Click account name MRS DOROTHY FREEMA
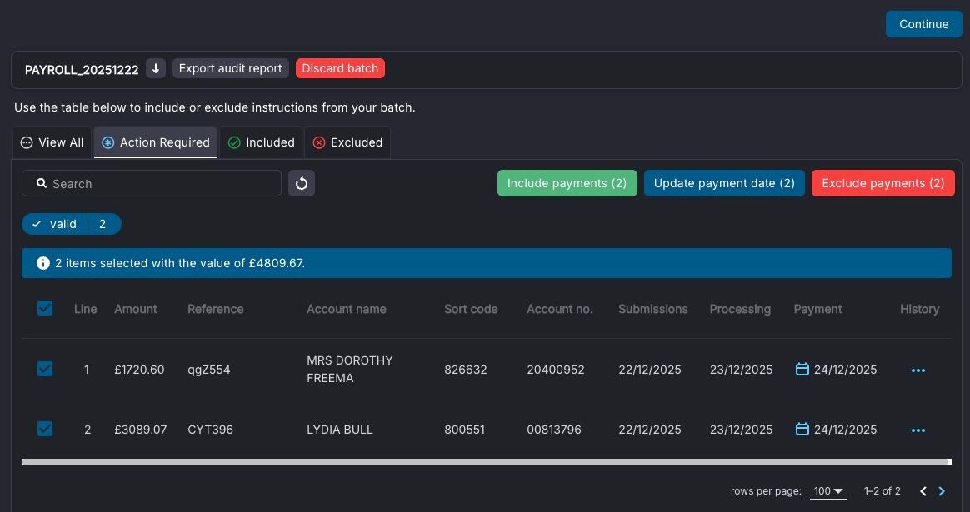Viewport: 970px width, 512px height. [349, 369]
